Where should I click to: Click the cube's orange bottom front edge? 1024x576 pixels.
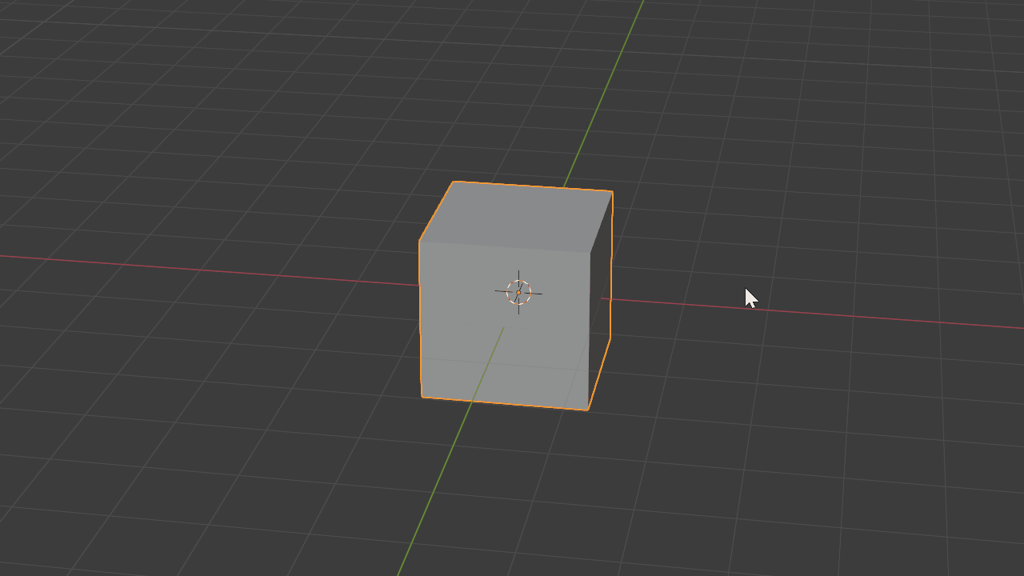[x=504, y=403]
